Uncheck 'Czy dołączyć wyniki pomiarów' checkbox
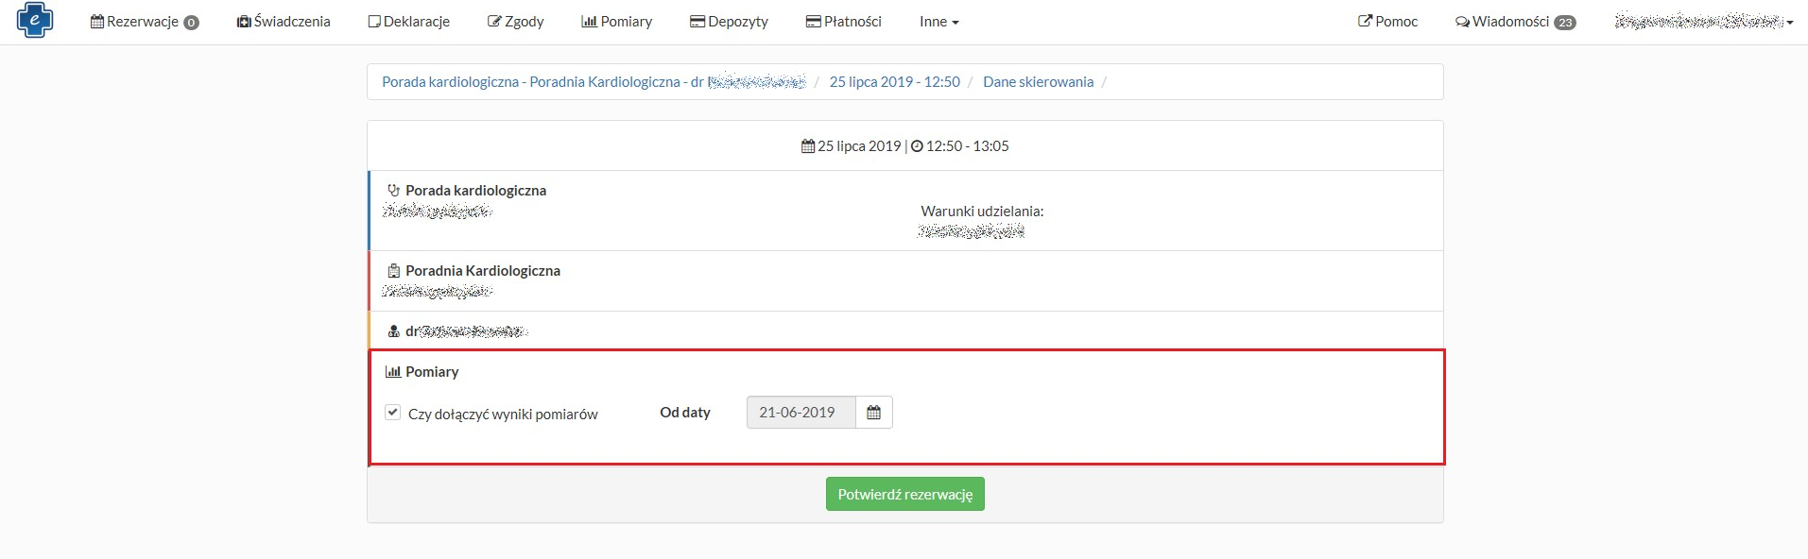Viewport: 1808px width, 559px height. pos(393,413)
